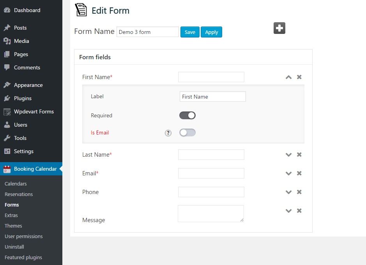The width and height of the screenshot is (366, 265).
Task: Expand the Last Name field settings
Action: (x=288, y=155)
